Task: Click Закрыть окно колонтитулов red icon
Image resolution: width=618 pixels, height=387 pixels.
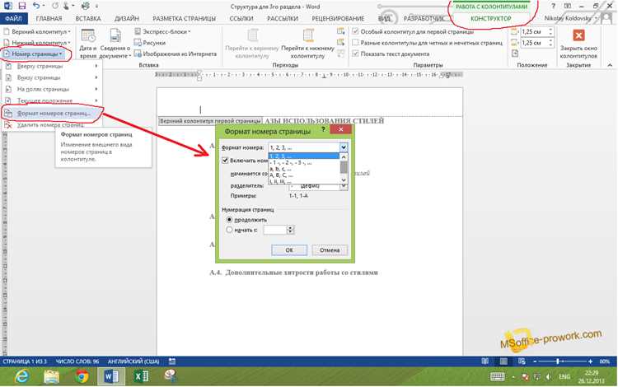Action: 578,35
